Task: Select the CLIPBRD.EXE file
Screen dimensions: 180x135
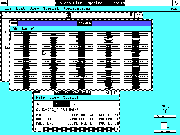Action: click(80, 123)
